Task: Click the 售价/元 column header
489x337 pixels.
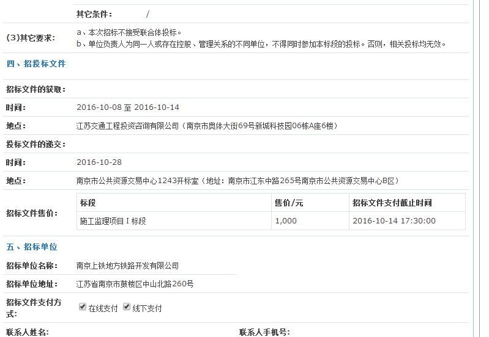Action: click(x=289, y=203)
